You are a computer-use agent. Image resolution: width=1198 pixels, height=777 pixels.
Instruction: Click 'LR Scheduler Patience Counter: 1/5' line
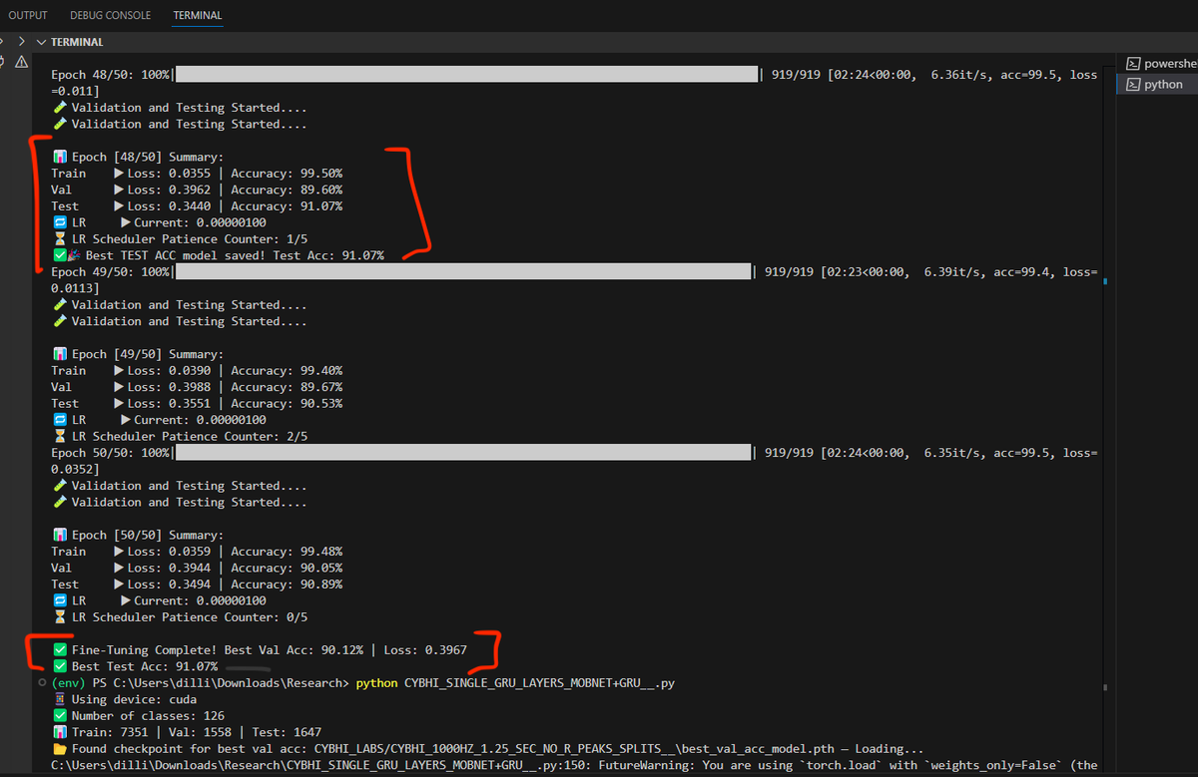click(x=180, y=239)
